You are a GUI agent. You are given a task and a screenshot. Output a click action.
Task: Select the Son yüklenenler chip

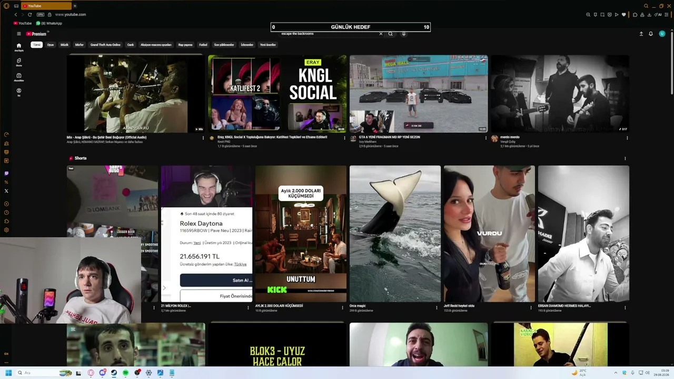224,45
